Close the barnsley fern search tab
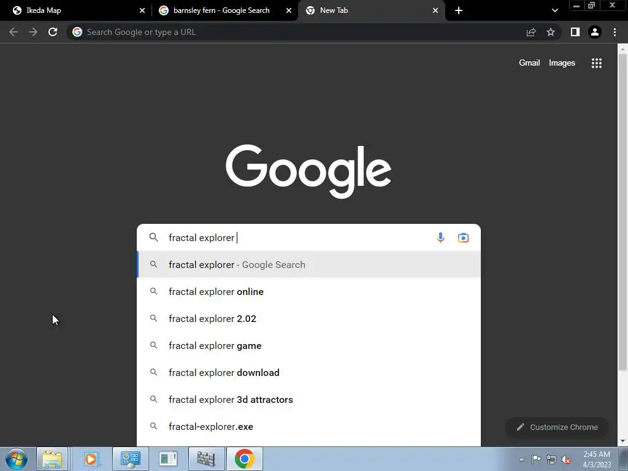 pyautogui.click(x=289, y=10)
